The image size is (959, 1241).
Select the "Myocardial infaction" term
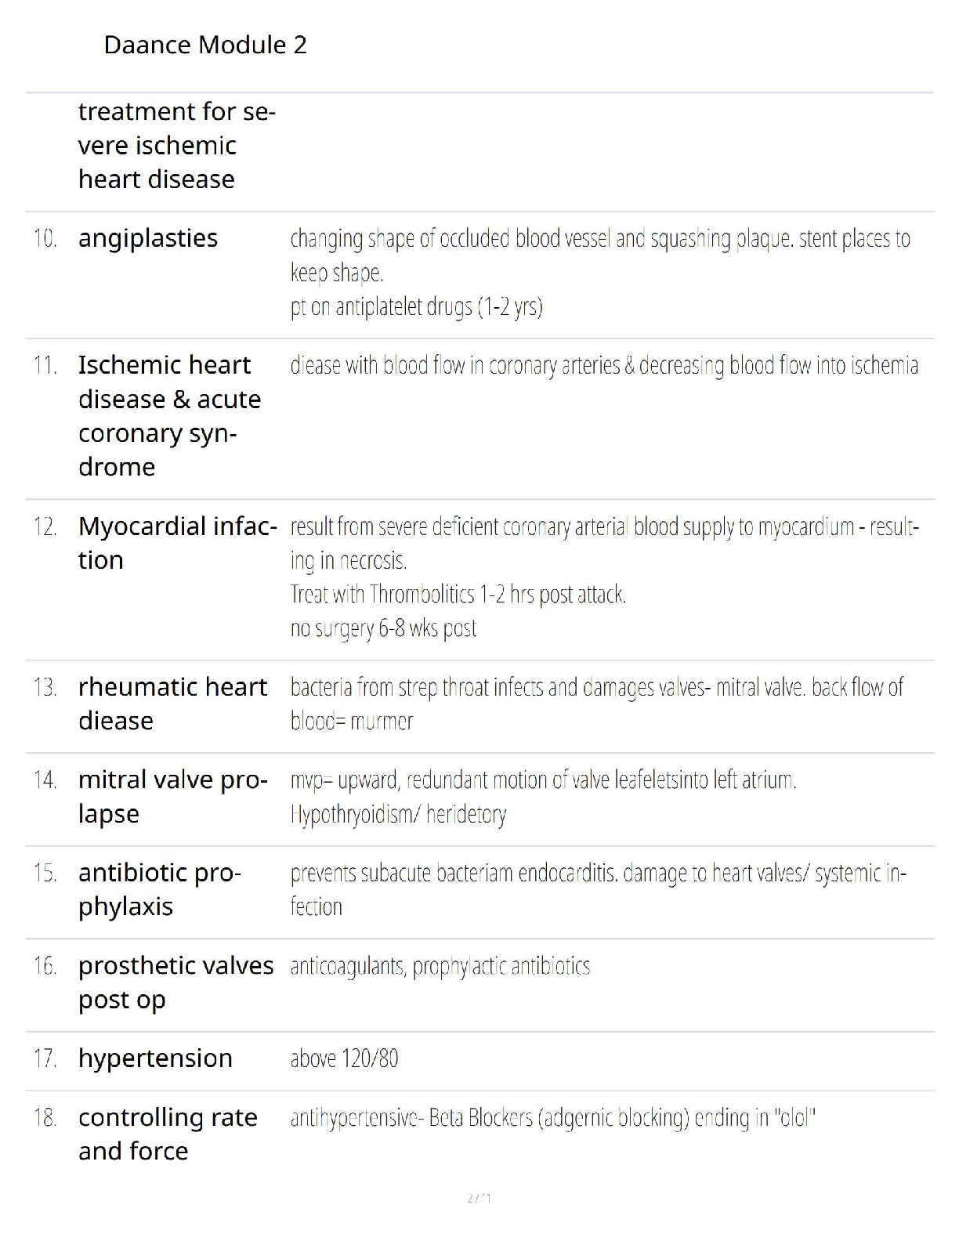pyautogui.click(x=177, y=542)
